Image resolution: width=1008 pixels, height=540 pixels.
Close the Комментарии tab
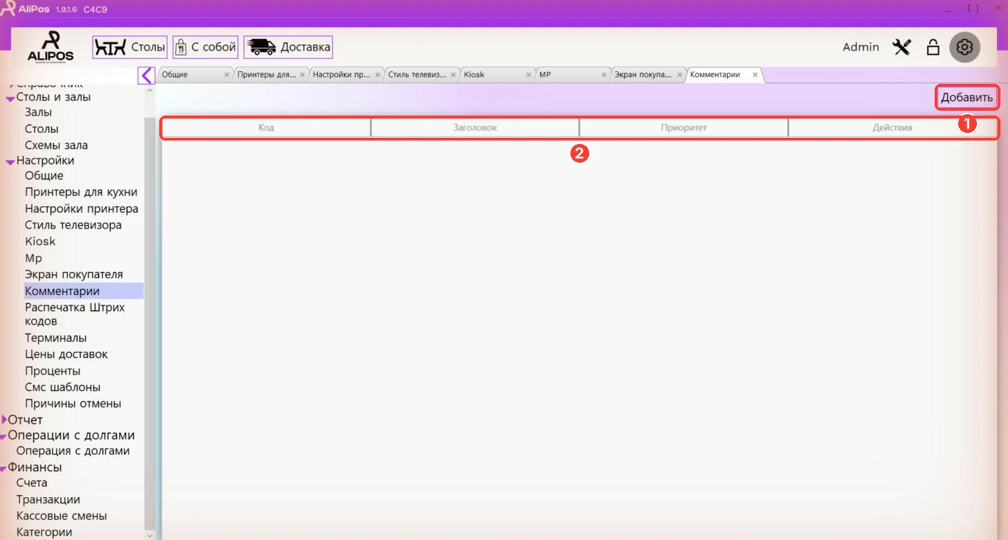[755, 75]
